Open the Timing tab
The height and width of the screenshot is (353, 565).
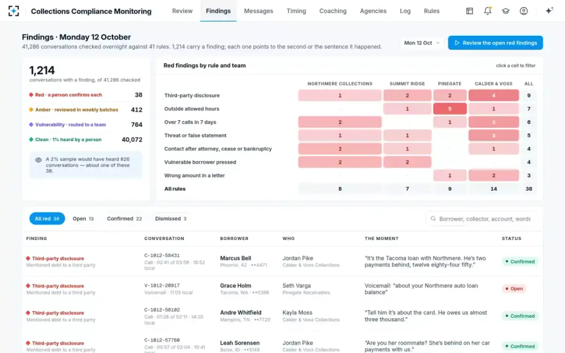coord(296,11)
